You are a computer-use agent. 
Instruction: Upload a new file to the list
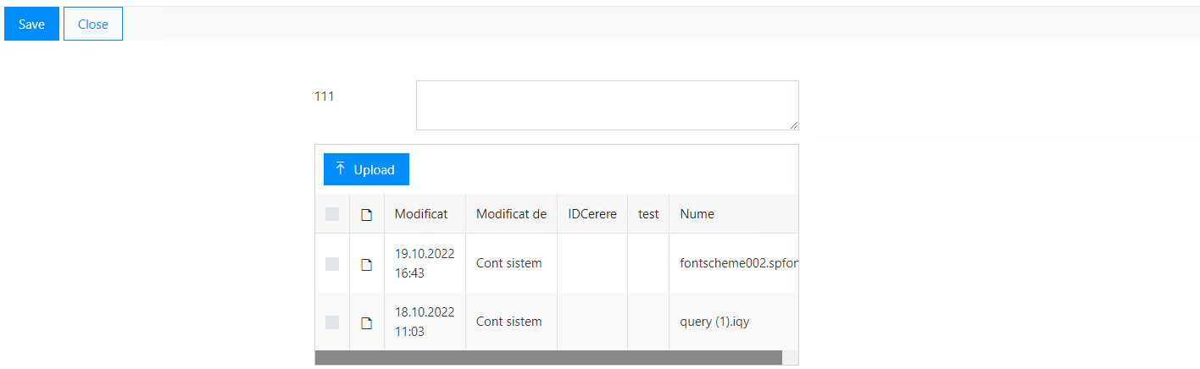[x=366, y=169]
